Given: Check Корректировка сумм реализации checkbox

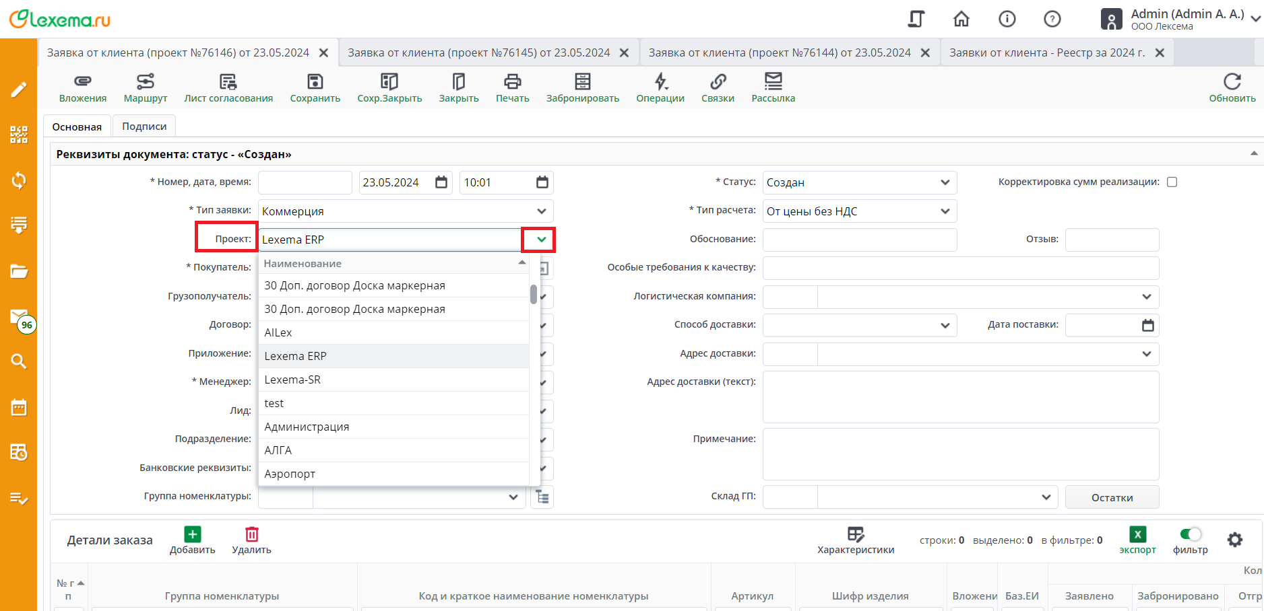Looking at the screenshot, I should pos(1172,182).
